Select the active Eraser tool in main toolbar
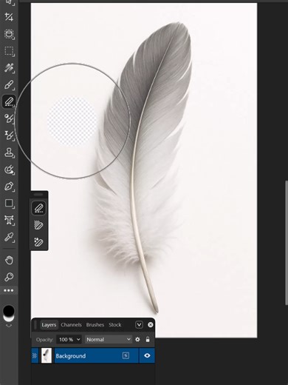Screen dimensions: 288x385 9,101
